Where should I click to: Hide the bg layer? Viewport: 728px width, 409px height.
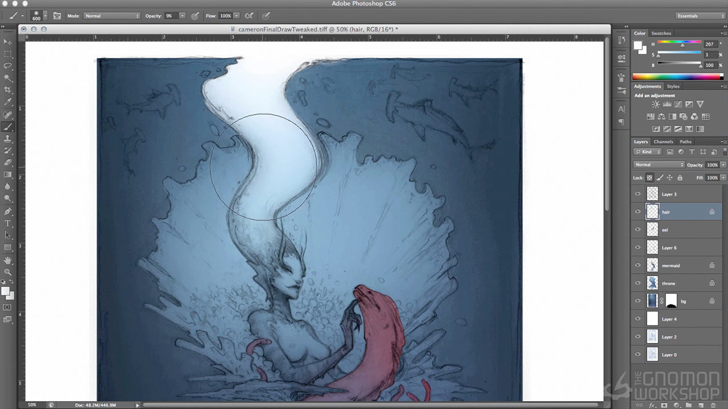coord(638,301)
